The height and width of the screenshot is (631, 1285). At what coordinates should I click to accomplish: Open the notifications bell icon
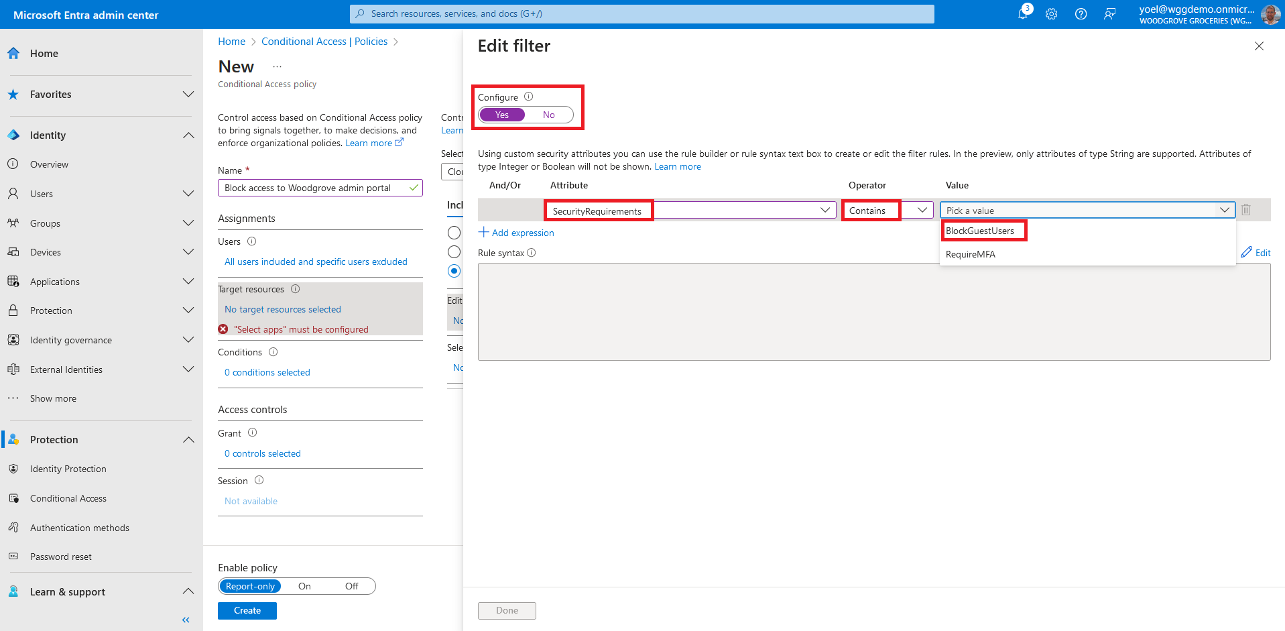coord(1022,14)
